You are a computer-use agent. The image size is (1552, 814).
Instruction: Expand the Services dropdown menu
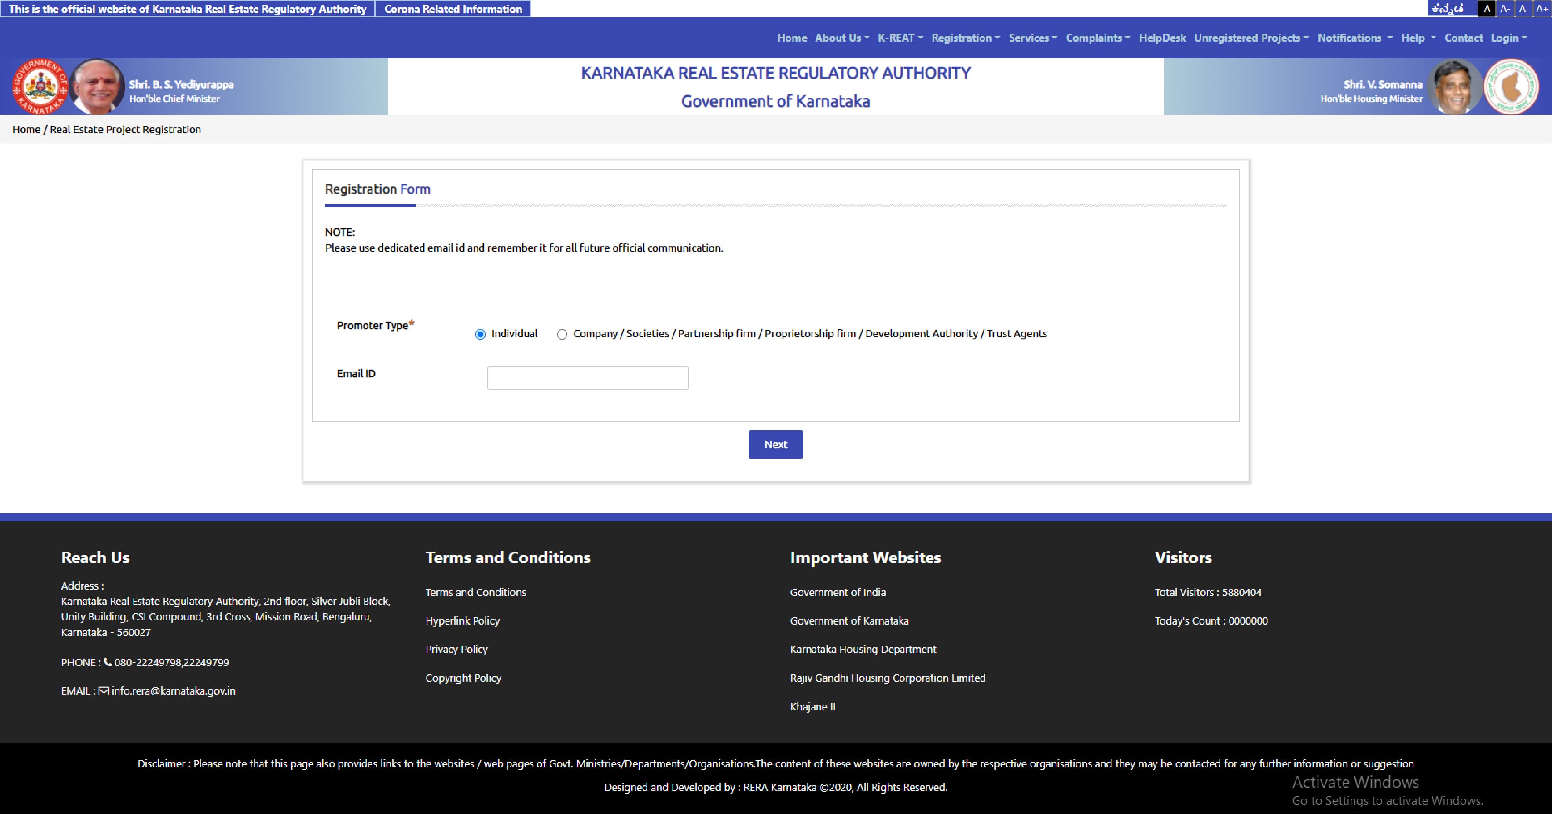tap(1033, 38)
